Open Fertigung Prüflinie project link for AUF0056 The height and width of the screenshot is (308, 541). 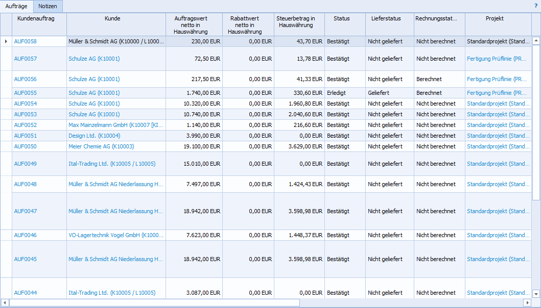[x=497, y=79]
